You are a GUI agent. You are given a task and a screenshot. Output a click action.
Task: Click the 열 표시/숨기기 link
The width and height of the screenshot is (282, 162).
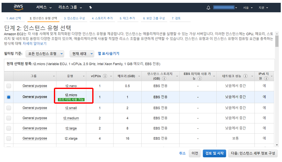[x=108, y=53]
